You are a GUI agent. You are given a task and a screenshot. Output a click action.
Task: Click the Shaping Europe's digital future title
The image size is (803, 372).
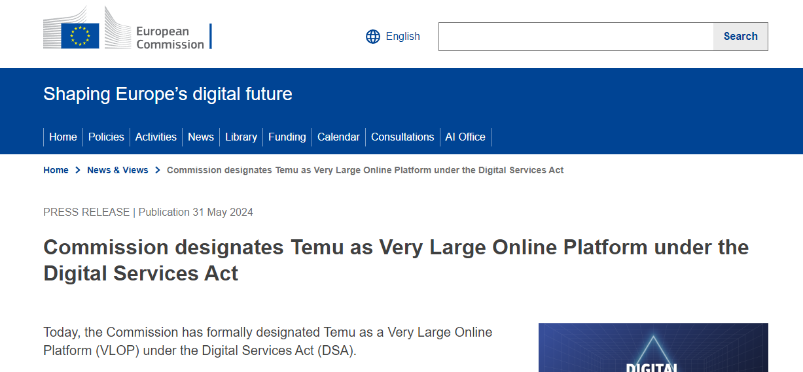click(168, 94)
